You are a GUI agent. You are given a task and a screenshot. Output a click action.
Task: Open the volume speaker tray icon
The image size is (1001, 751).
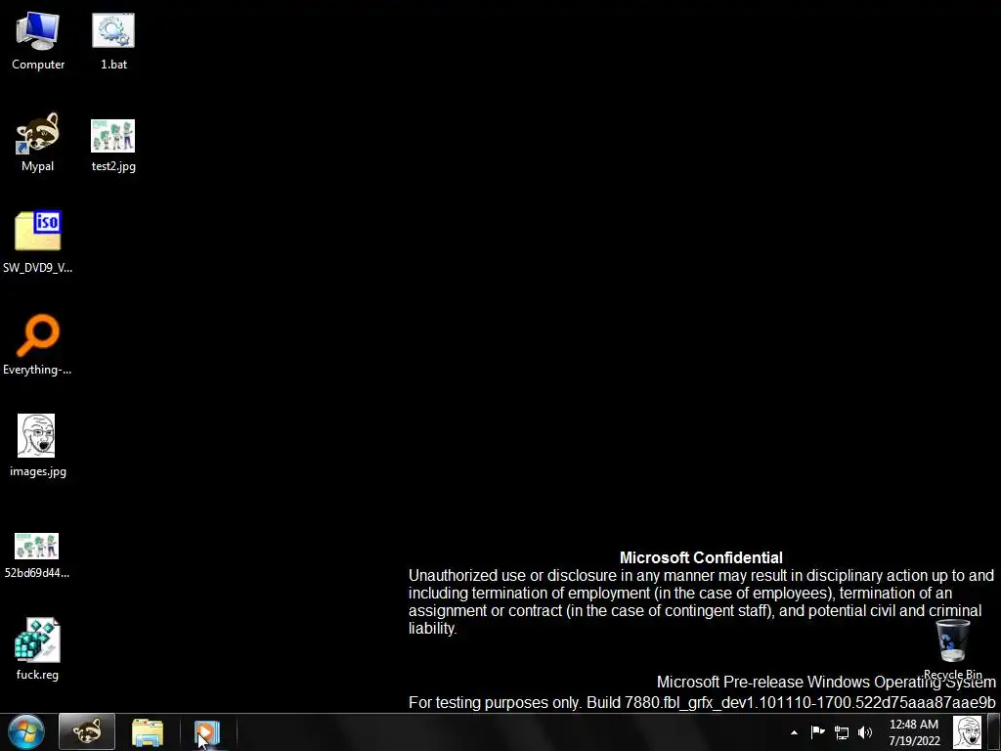click(865, 732)
